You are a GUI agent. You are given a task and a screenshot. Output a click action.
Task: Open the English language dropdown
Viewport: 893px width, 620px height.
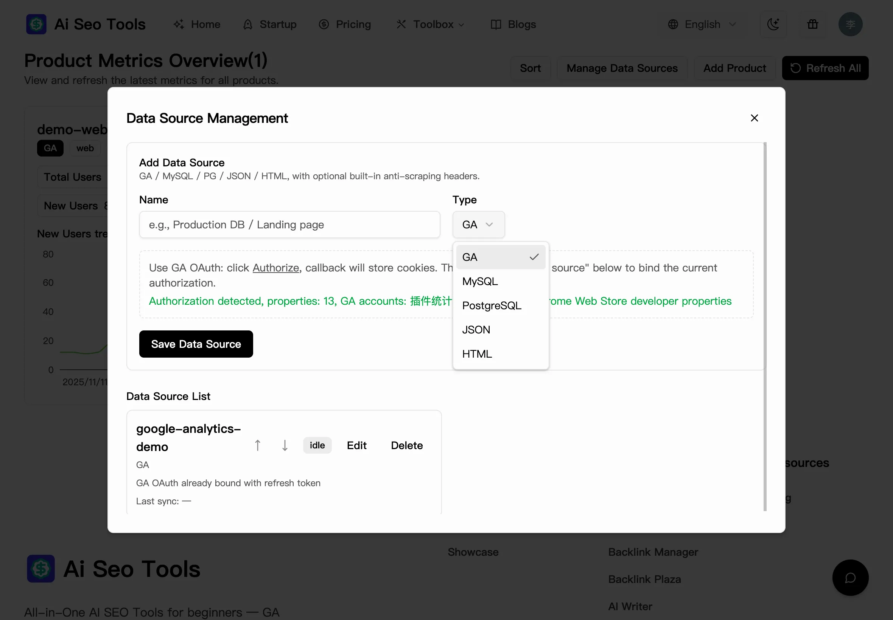(x=702, y=24)
